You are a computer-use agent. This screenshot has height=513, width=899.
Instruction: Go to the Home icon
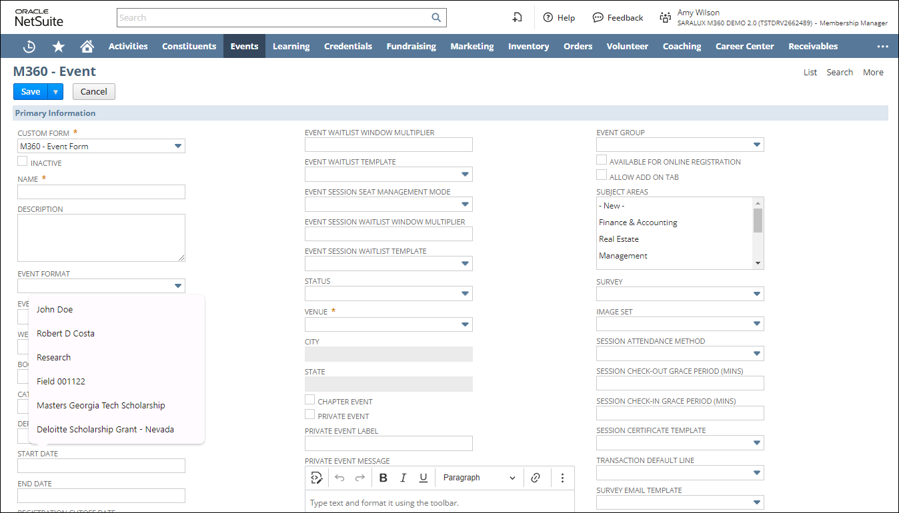click(x=87, y=47)
